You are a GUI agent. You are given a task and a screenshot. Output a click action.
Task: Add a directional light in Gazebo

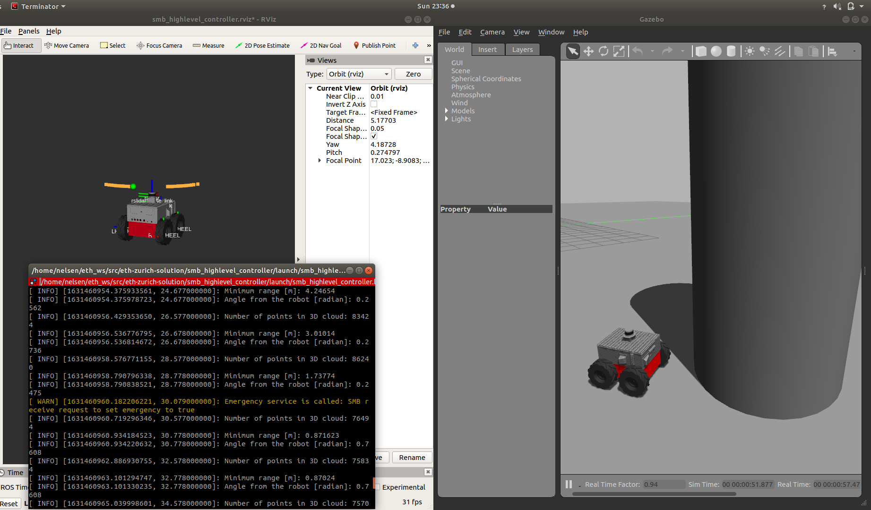(780, 51)
